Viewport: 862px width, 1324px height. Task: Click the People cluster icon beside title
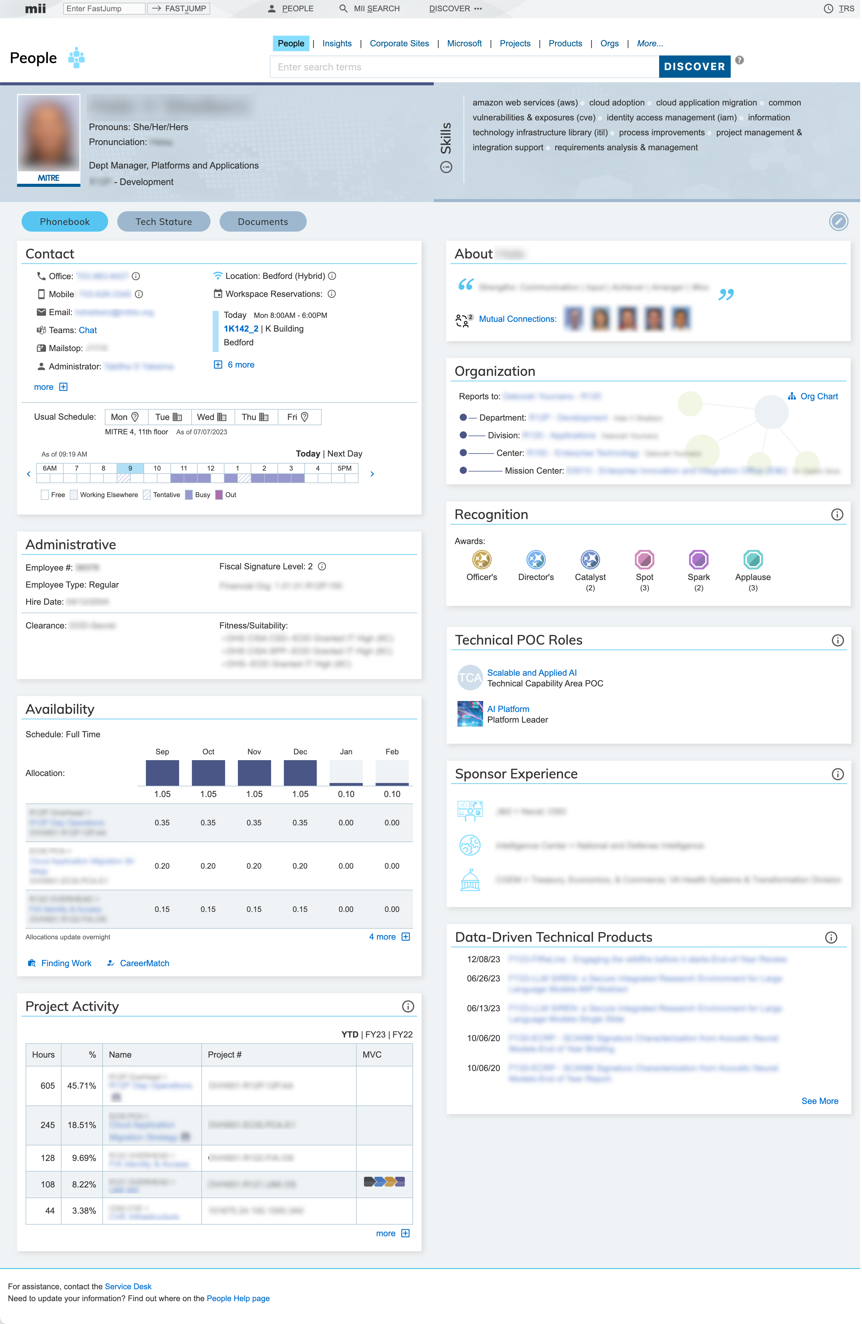tap(76, 57)
